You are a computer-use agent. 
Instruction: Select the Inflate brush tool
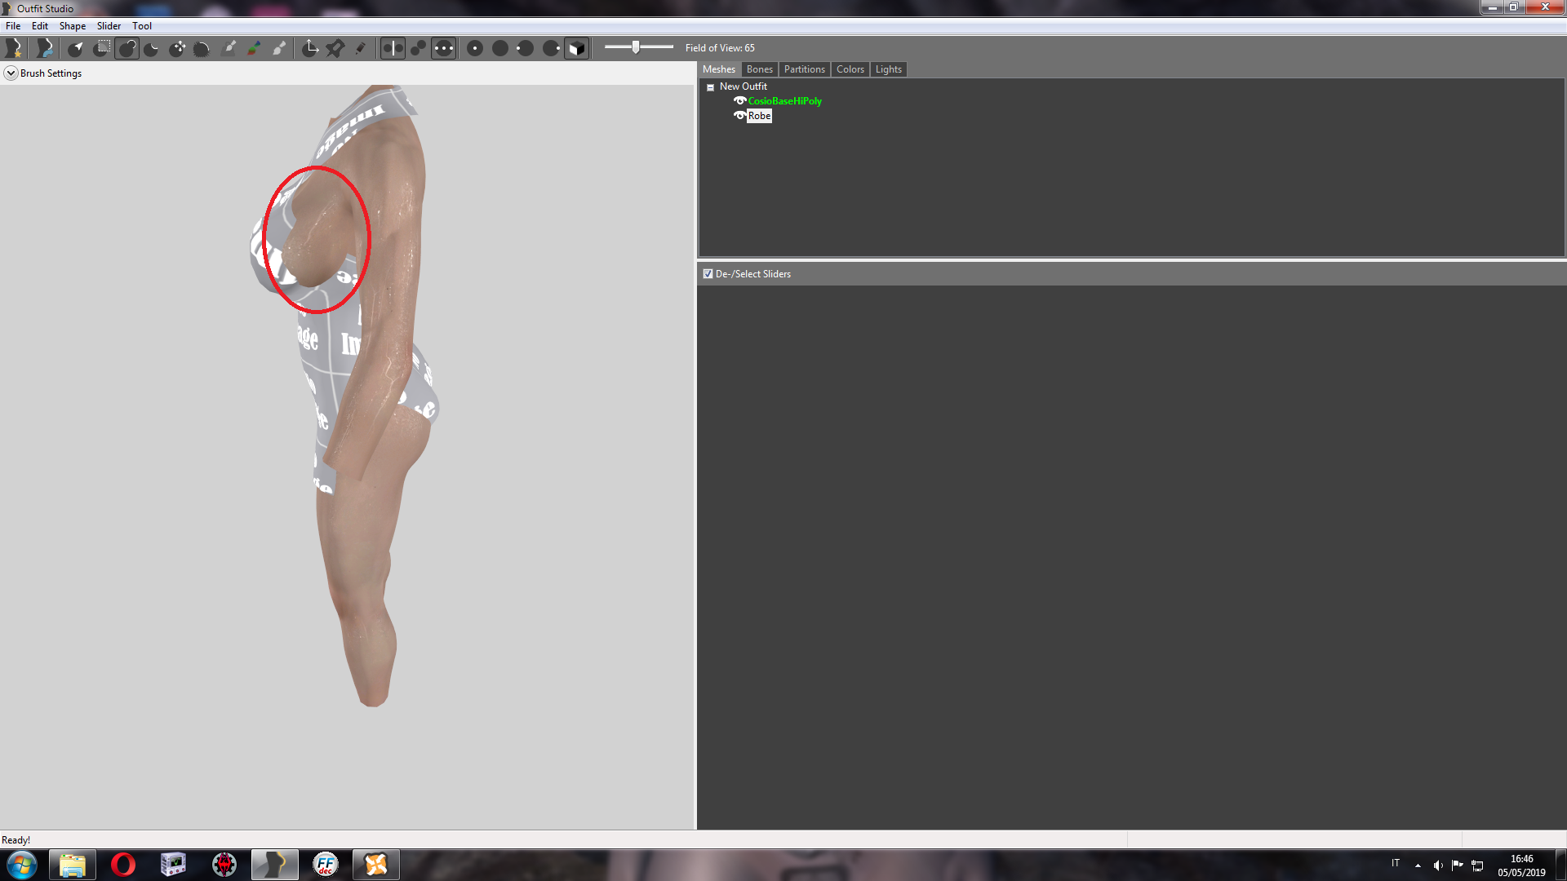tap(127, 48)
